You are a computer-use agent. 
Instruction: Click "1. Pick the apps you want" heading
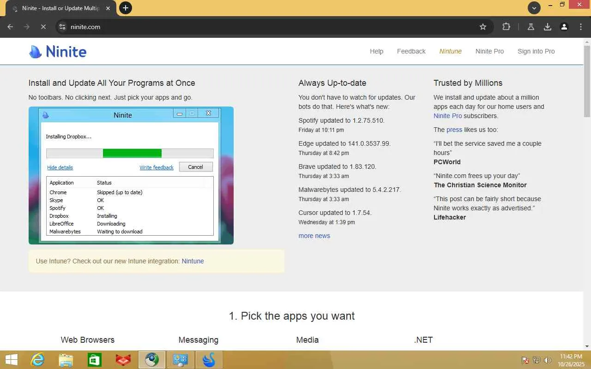pos(292,316)
